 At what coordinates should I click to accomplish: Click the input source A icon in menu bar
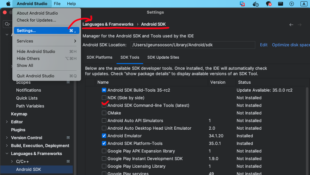coord(304,4)
